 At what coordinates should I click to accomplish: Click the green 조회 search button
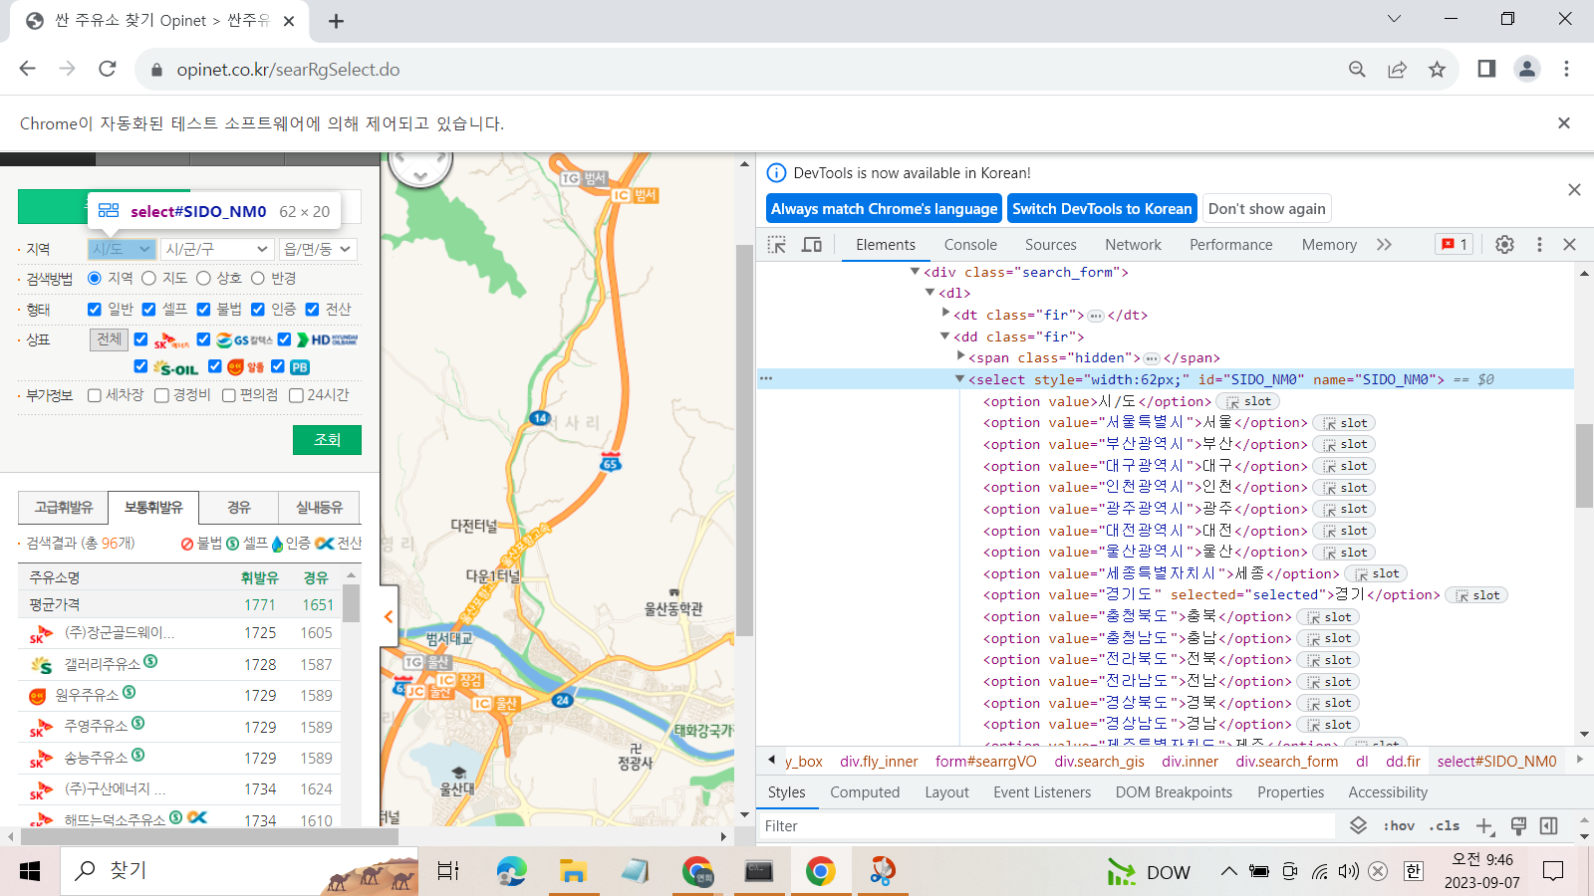click(x=327, y=440)
